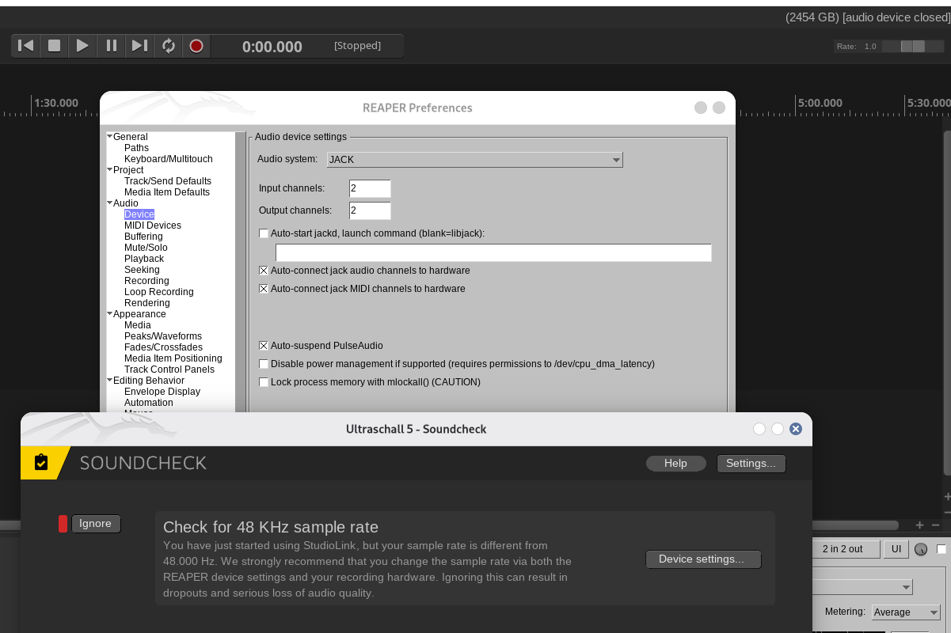Image resolution: width=951 pixels, height=633 pixels.
Task: Click the Device settings... button
Action: (x=703, y=559)
